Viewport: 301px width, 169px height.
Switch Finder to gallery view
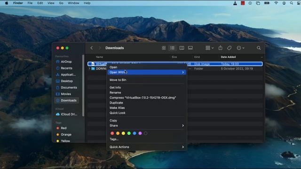coord(190,48)
